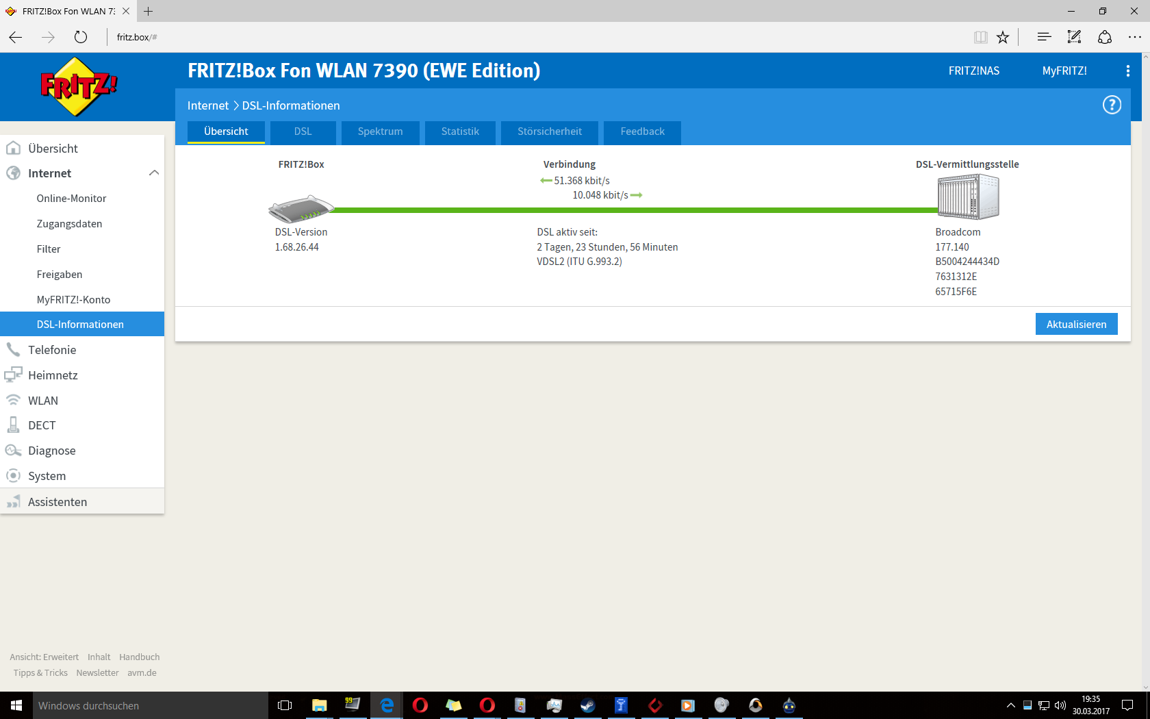This screenshot has width=1150, height=719.
Task: Open the network icon in system tray
Action: pos(1044,705)
